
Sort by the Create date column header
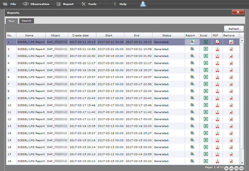point(81,36)
